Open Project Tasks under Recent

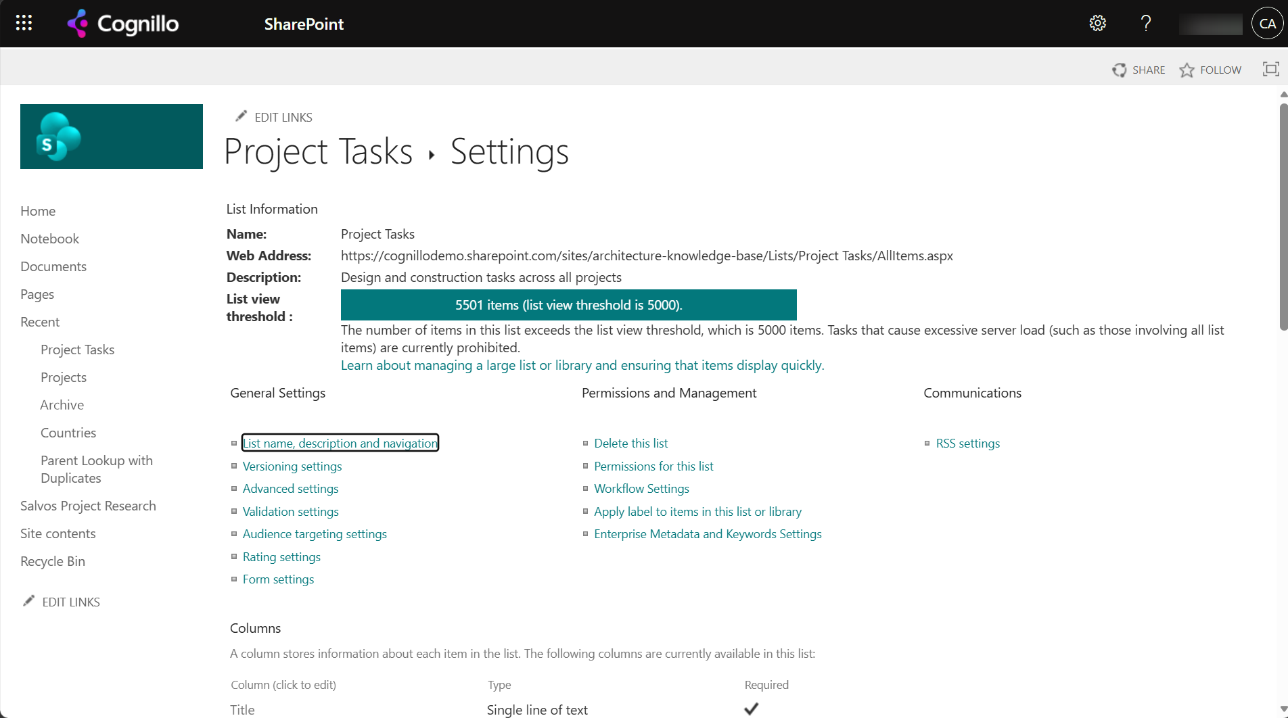click(x=77, y=350)
